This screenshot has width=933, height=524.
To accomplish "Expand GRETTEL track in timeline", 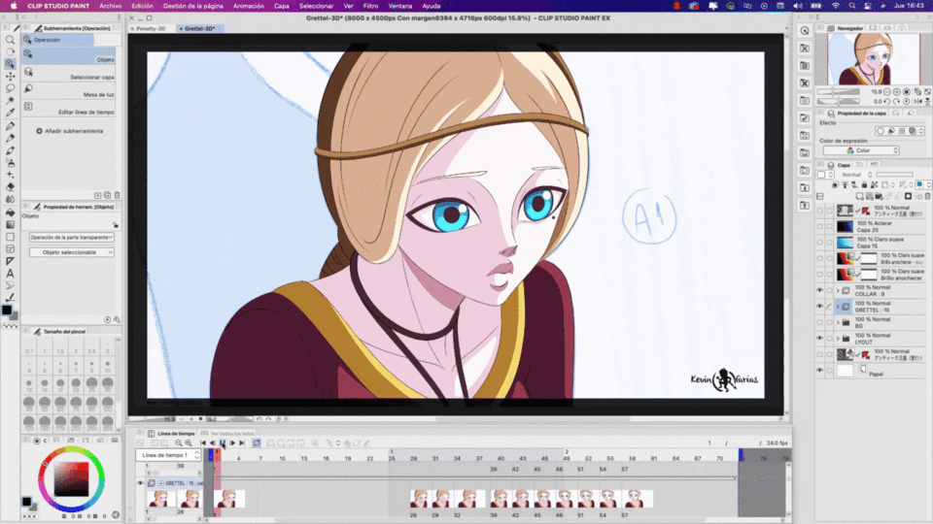I will pyautogui.click(x=160, y=483).
